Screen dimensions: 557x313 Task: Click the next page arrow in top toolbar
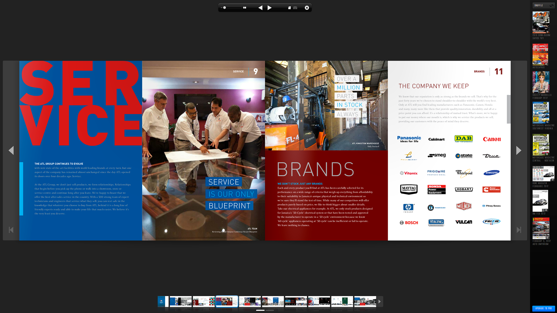coord(270,8)
